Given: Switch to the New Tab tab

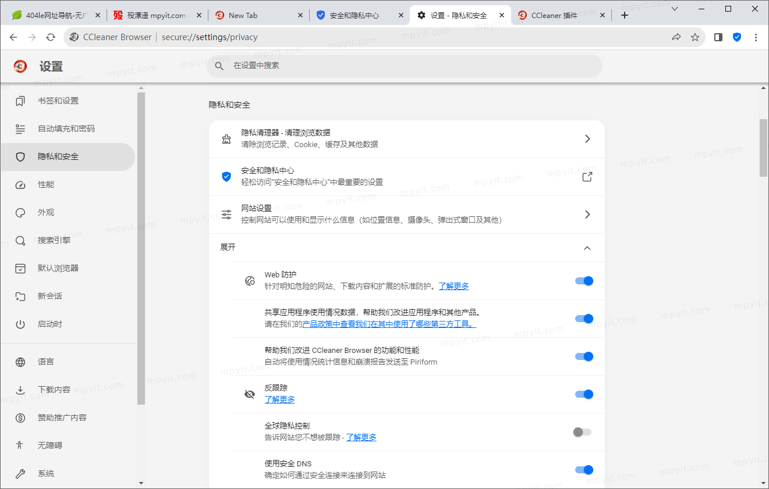Looking at the screenshot, I should pos(259,16).
